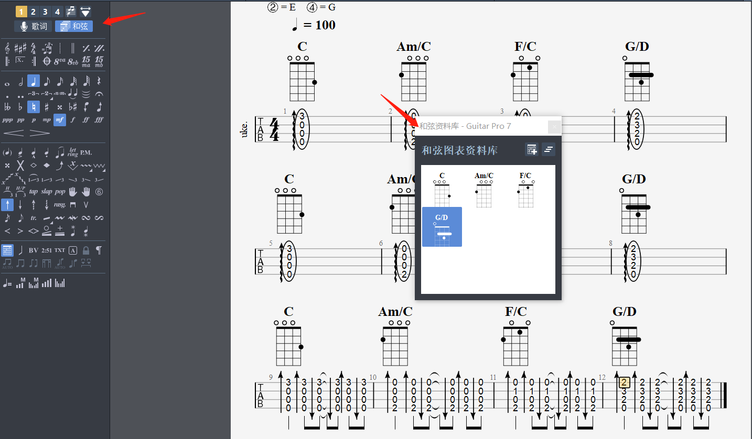Toggle the upstroke brush arrow
Image resolution: width=752 pixels, height=439 pixels.
click(7, 205)
